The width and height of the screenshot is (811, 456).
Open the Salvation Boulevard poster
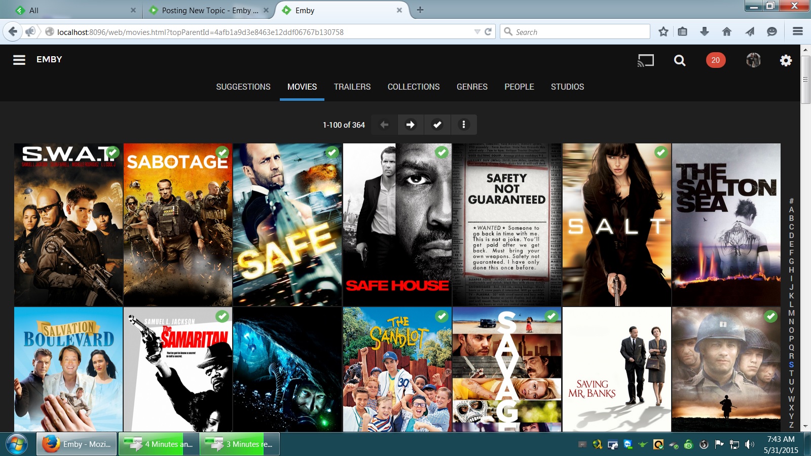pos(68,369)
